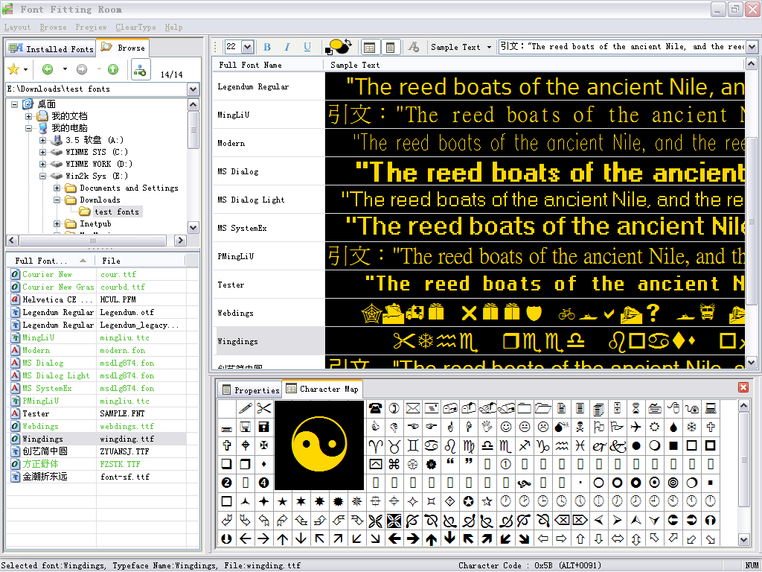Image resolution: width=762 pixels, height=572 pixels.
Task: Switch to list page view mode
Action: tap(390, 47)
